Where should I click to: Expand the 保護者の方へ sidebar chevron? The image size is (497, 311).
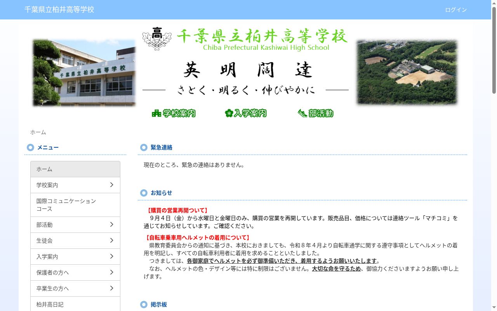point(111,272)
